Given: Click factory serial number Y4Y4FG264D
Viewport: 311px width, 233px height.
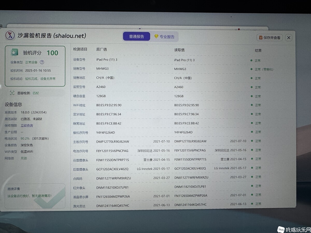Looking at the screenshot, I should pyautogui.click(x=105, y=133).
